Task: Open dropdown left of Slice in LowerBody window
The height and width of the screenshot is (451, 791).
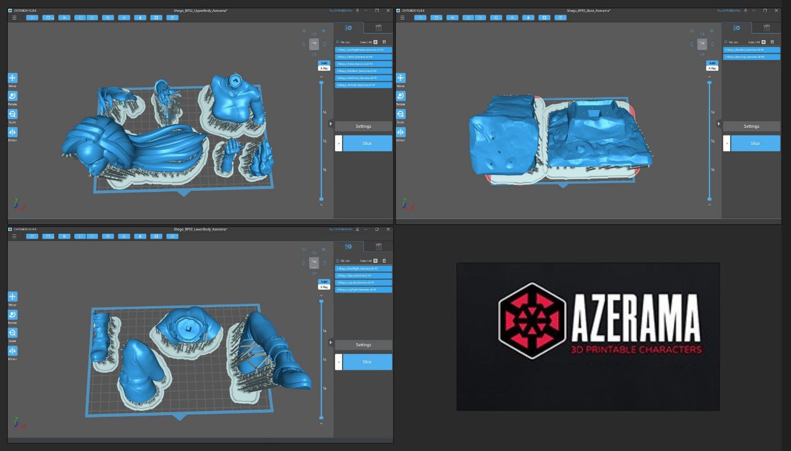Action: pyautogui.click(x=339, y=362)
